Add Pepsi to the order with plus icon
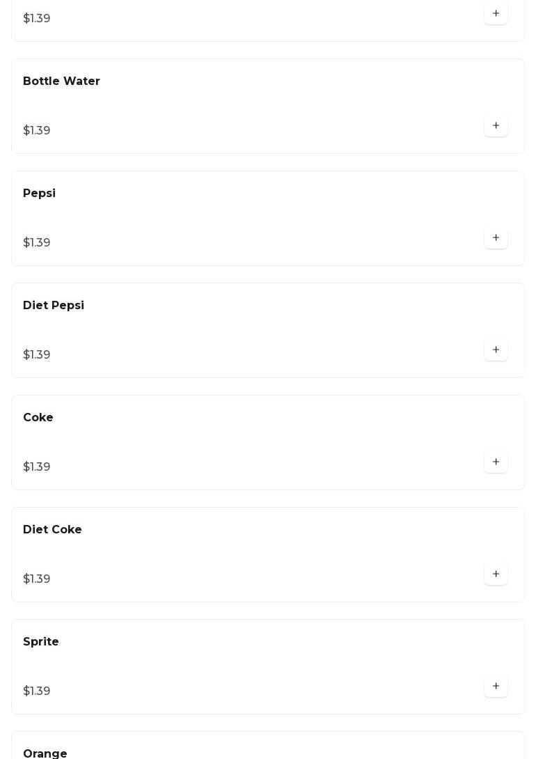The height and width of the screenshot is (759, 536). [x=496, y=237]
